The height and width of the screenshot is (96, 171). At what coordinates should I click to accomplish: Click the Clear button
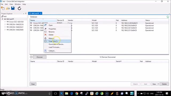click(33, 84)
